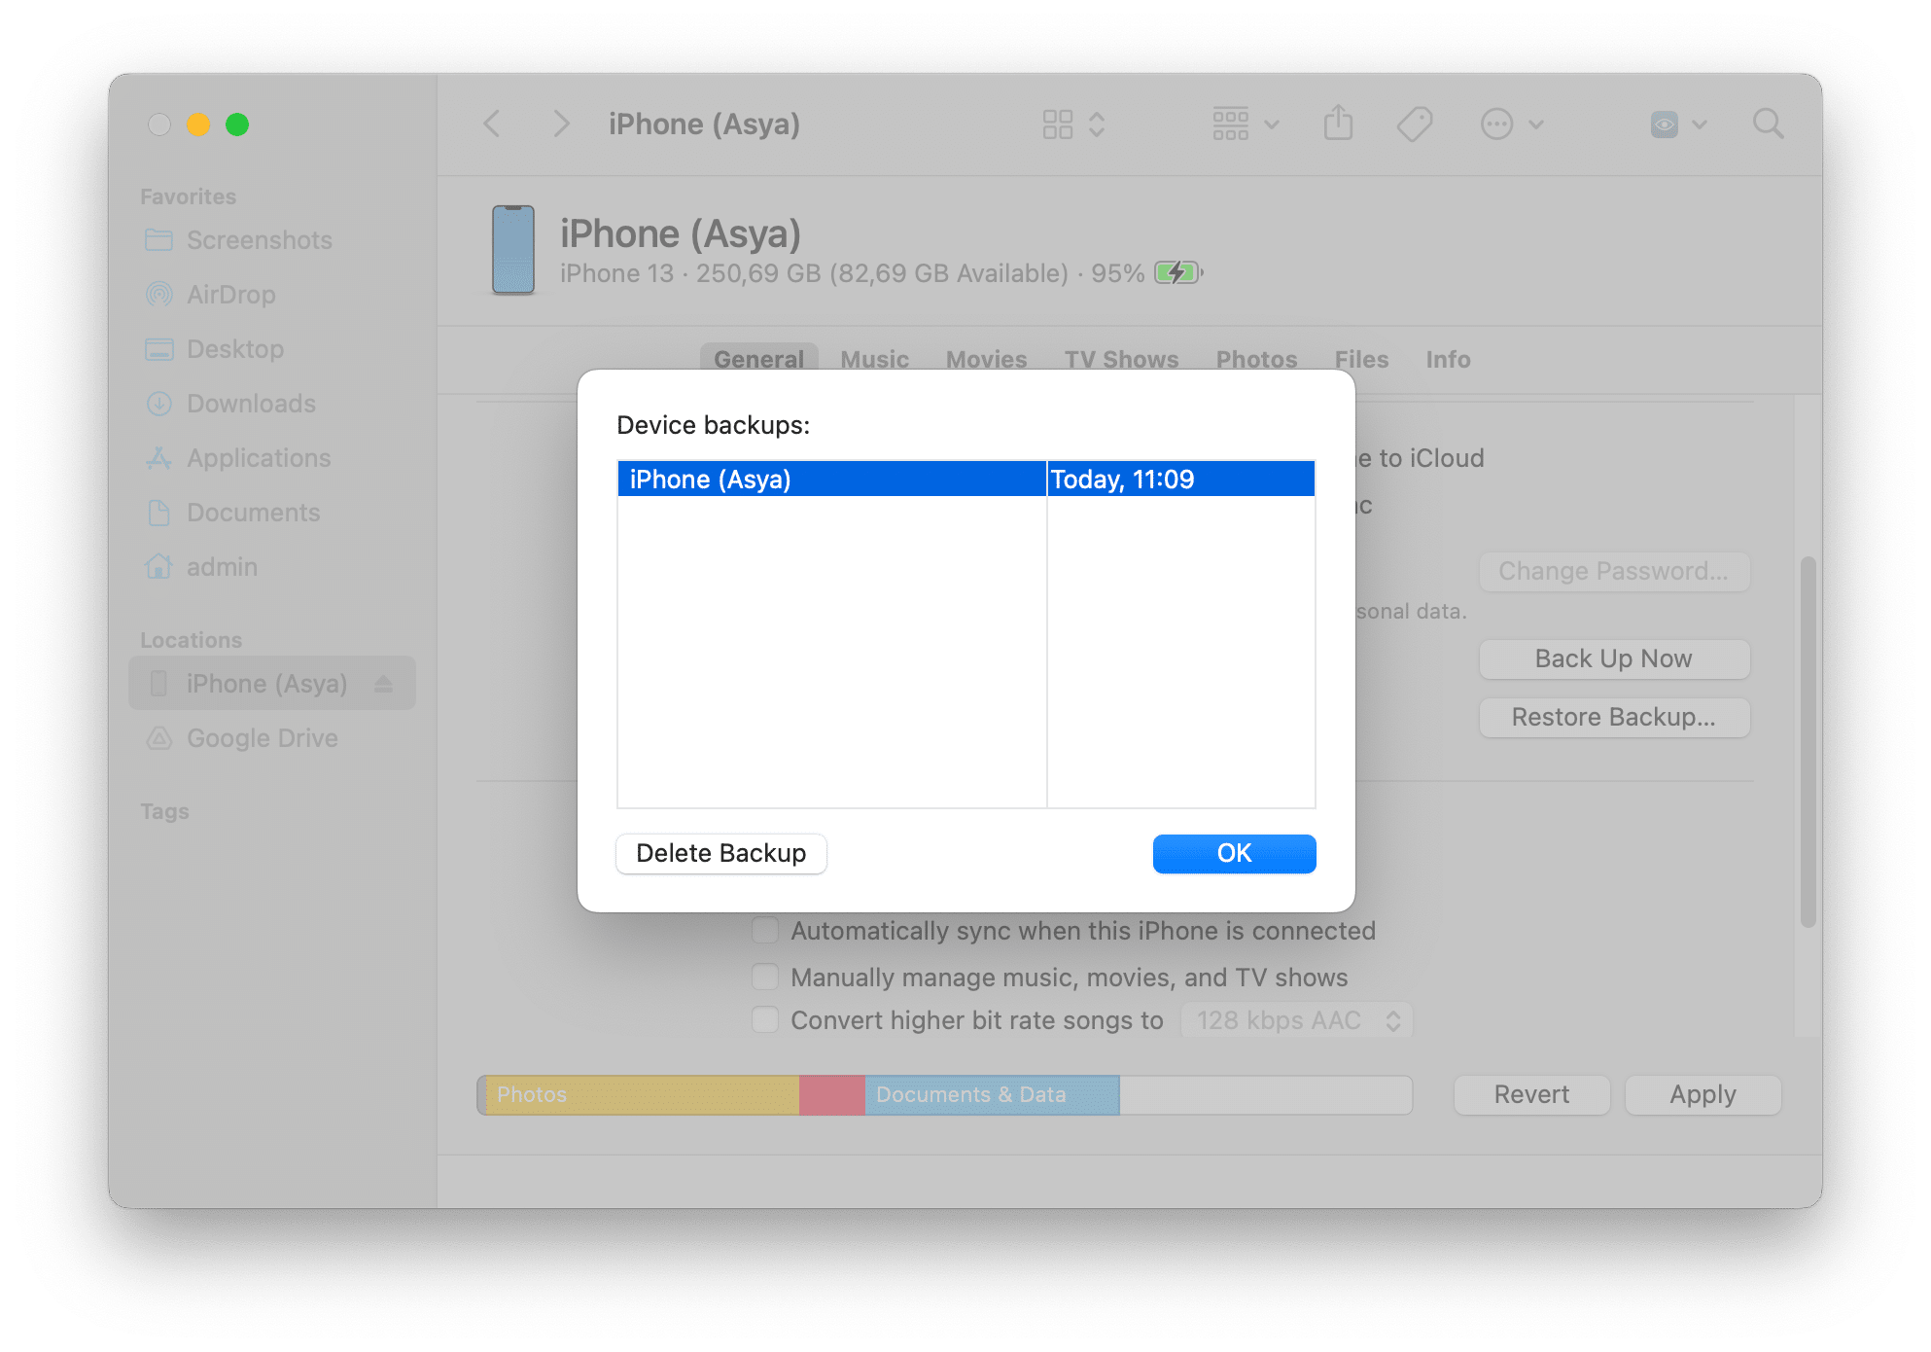Open the 128 kbps AAC dropdown
The image size is (1931, 1352).
(1296, 1019)
